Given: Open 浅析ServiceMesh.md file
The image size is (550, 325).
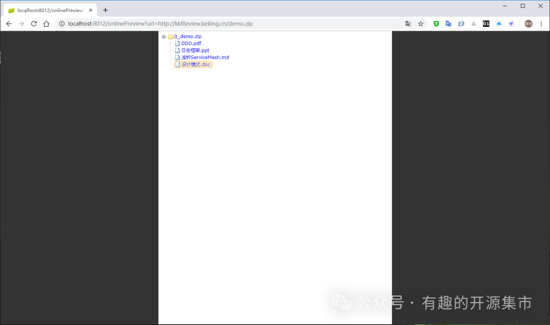Looking at the screenshot, I should click(x=205, y=57).
